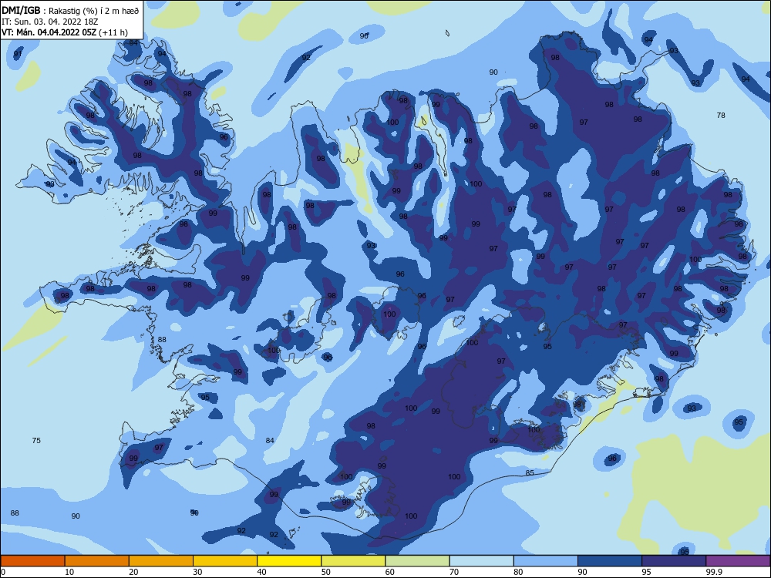The height and width of the screenshot is (578, 771).
Task: Select the humidity value 91 in the corner
Action: click(18, 54)
